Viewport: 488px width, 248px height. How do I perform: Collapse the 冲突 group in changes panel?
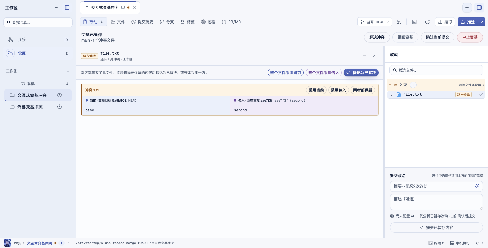click(x=390, y=85)
